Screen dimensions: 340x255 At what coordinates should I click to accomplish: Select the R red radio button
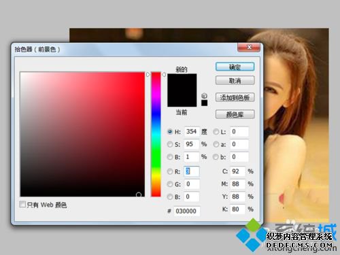(x=170, y=171)
